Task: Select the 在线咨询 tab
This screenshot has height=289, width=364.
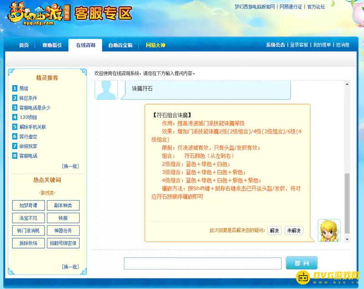Action: pos(86,45)
